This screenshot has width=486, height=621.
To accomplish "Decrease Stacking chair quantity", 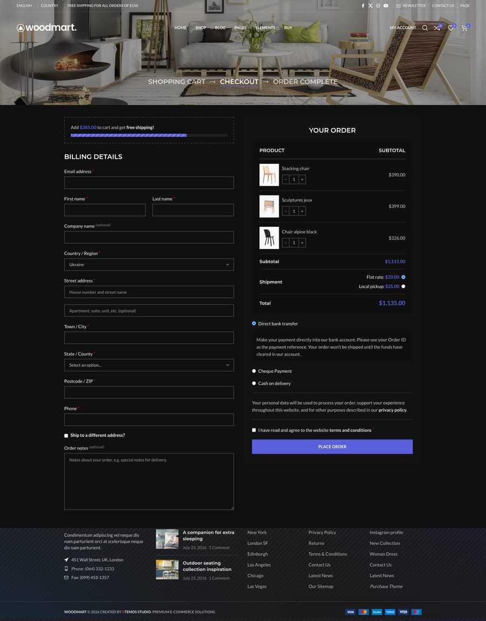I will coord(286,179).
